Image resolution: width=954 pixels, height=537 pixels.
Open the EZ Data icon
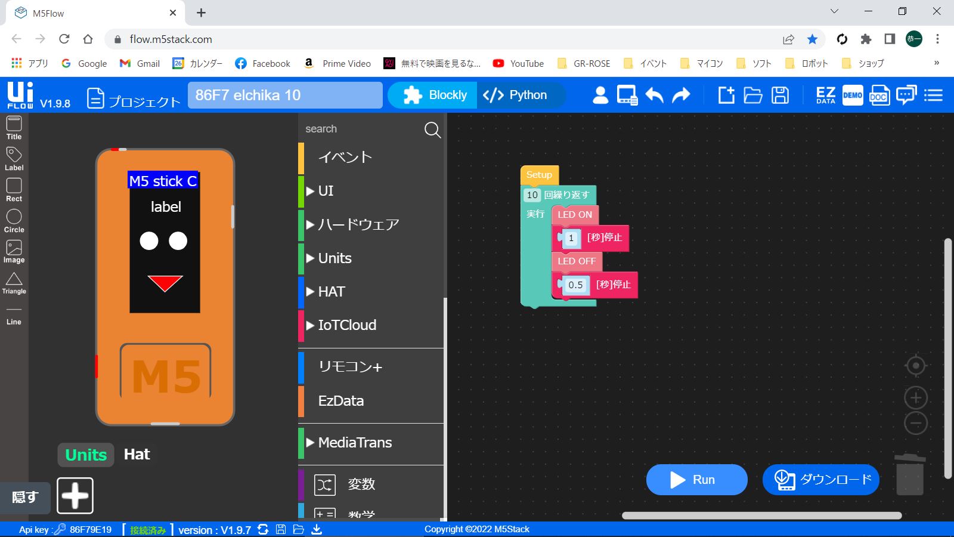coord(825,95)
